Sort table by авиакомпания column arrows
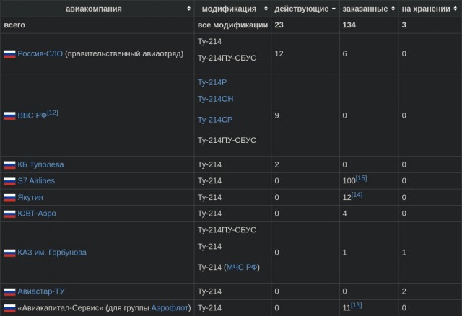The image size is (462, 316). (x=188, y=9)
